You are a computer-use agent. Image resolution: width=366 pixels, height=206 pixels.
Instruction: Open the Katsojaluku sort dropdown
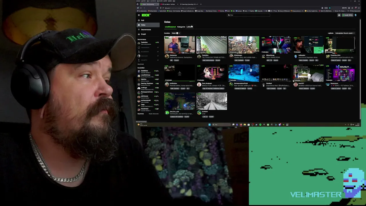pyautogui.click(x=345, y=33)
